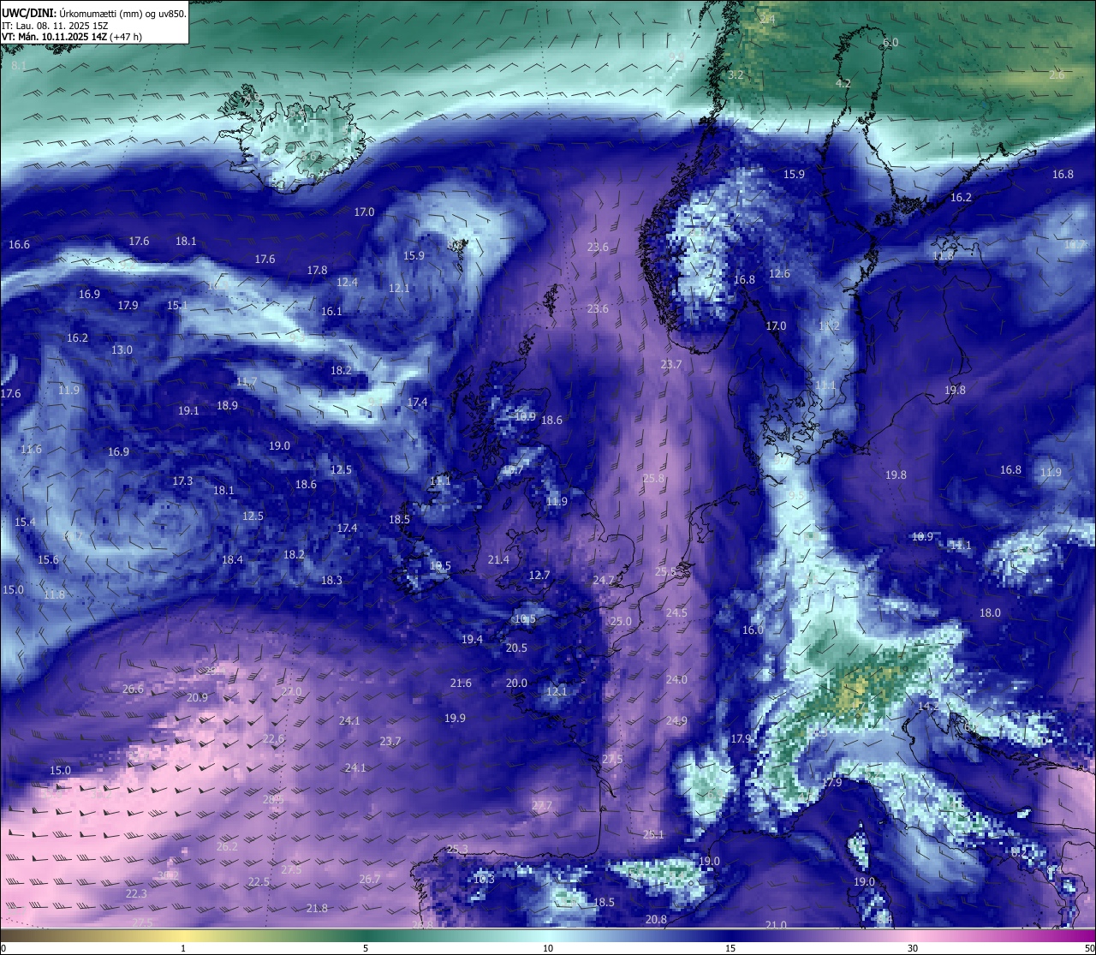Viewport: 1096px width, 955px height.
Task: Click the 17.8 value label
Action: click(x=317, y=270)
